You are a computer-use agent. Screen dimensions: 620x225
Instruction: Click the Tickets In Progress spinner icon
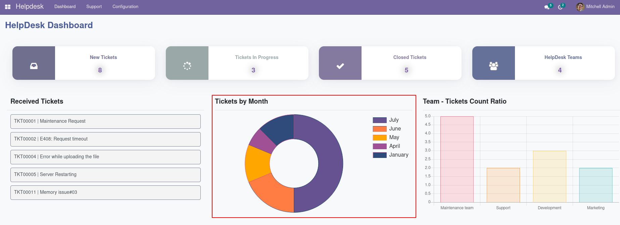point(187,66)
